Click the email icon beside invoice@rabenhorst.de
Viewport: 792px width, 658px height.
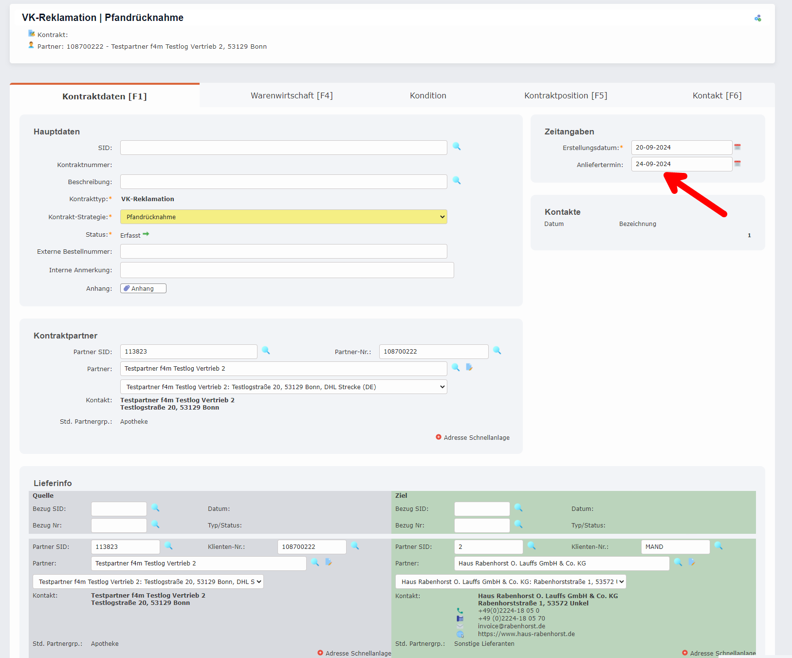pos(460,626)
